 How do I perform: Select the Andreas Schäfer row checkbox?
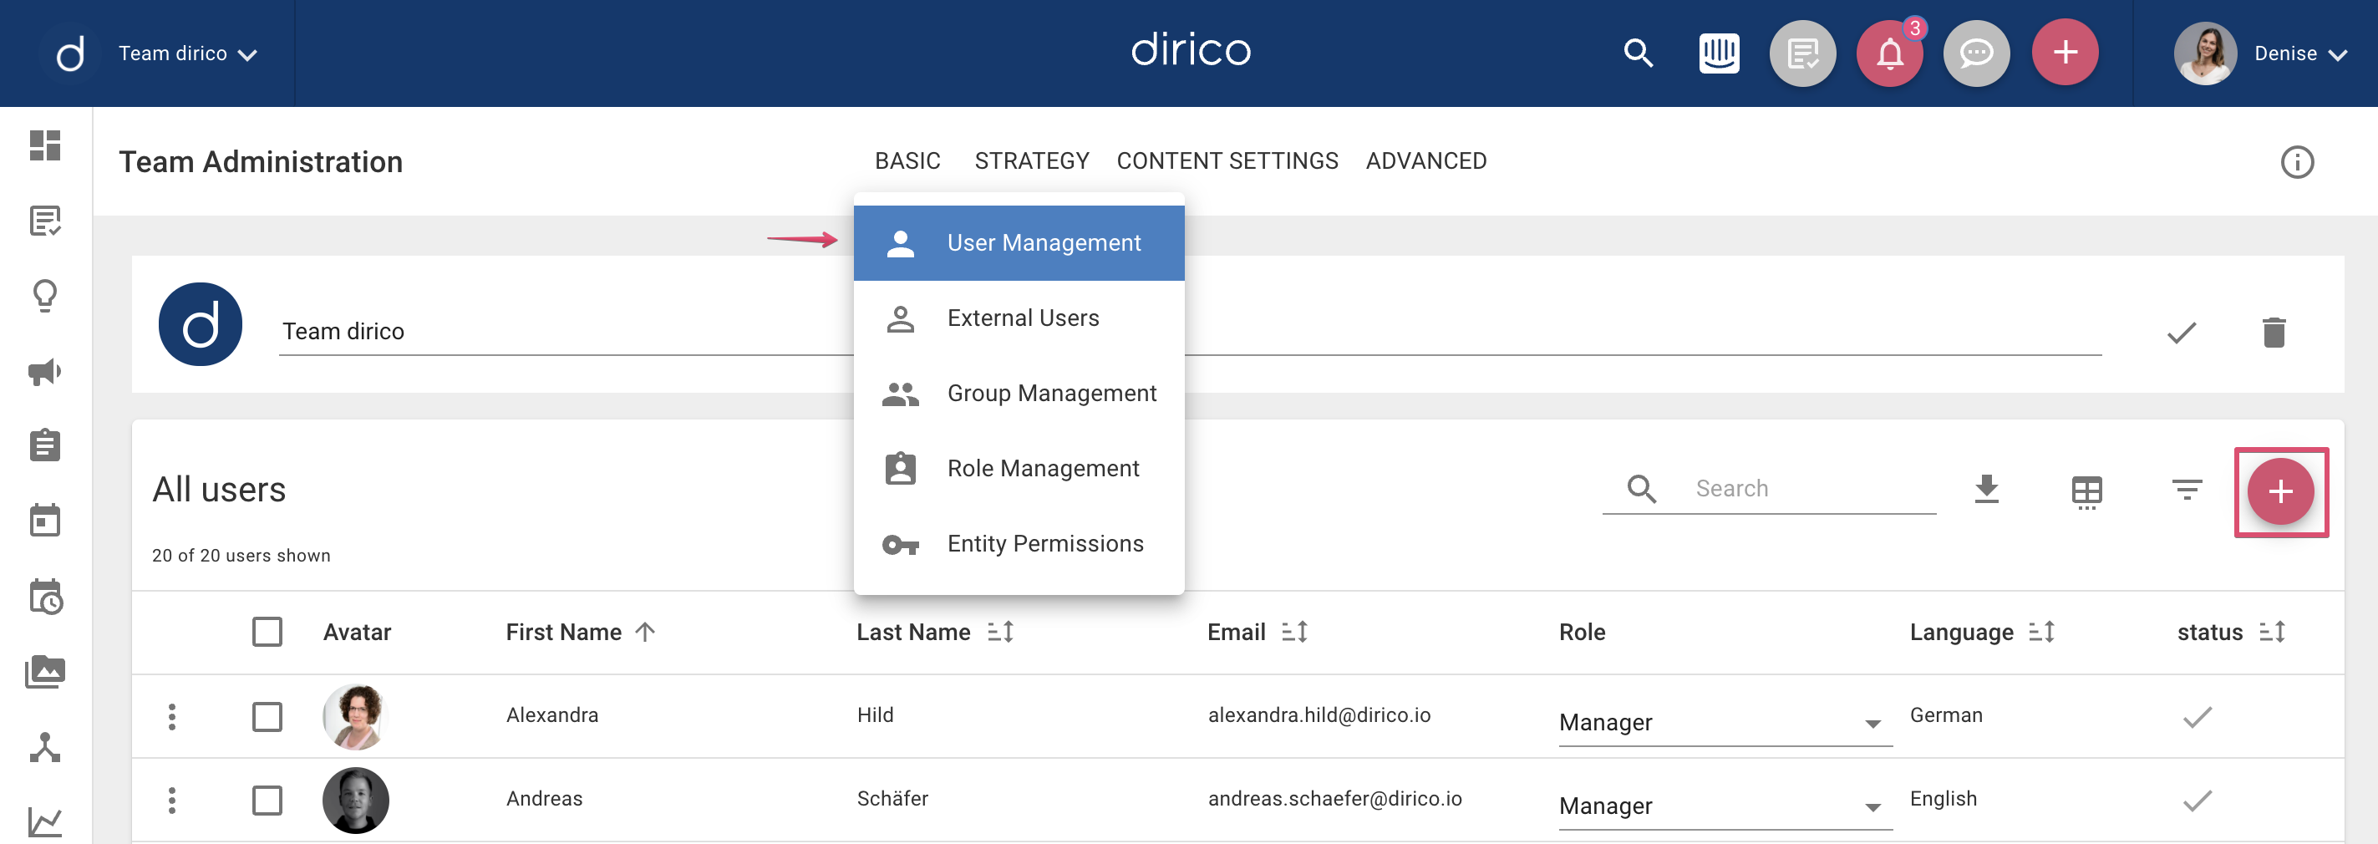pos(267,800)
